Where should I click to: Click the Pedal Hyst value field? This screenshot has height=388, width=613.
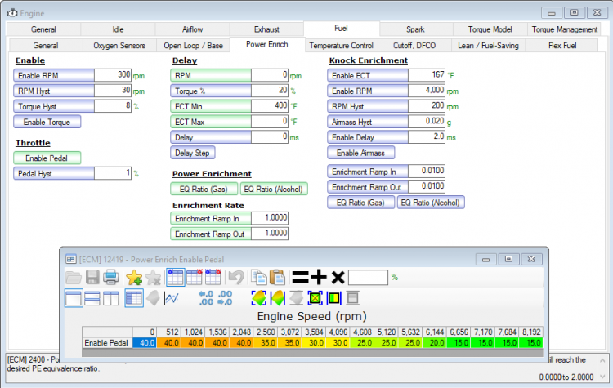(113, 173)
